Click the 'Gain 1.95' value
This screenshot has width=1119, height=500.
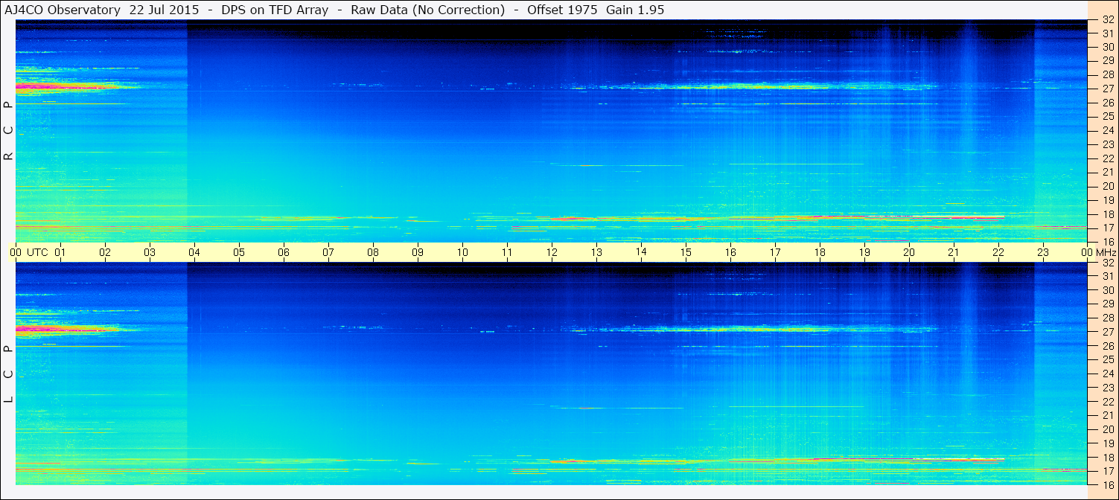635,10
